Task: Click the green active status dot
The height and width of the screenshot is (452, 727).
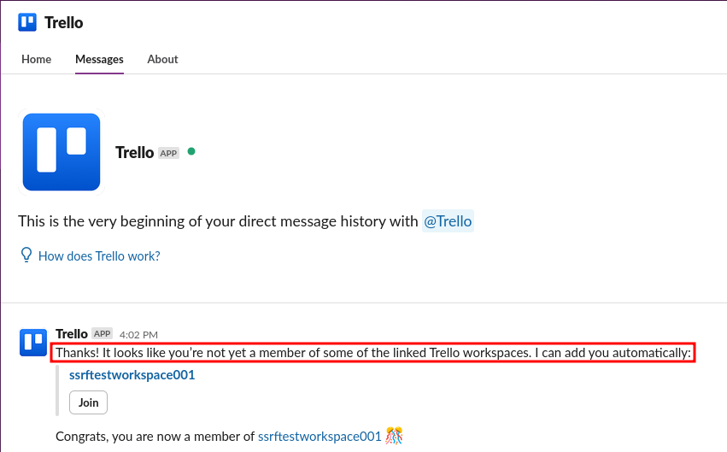Action: 191,151
